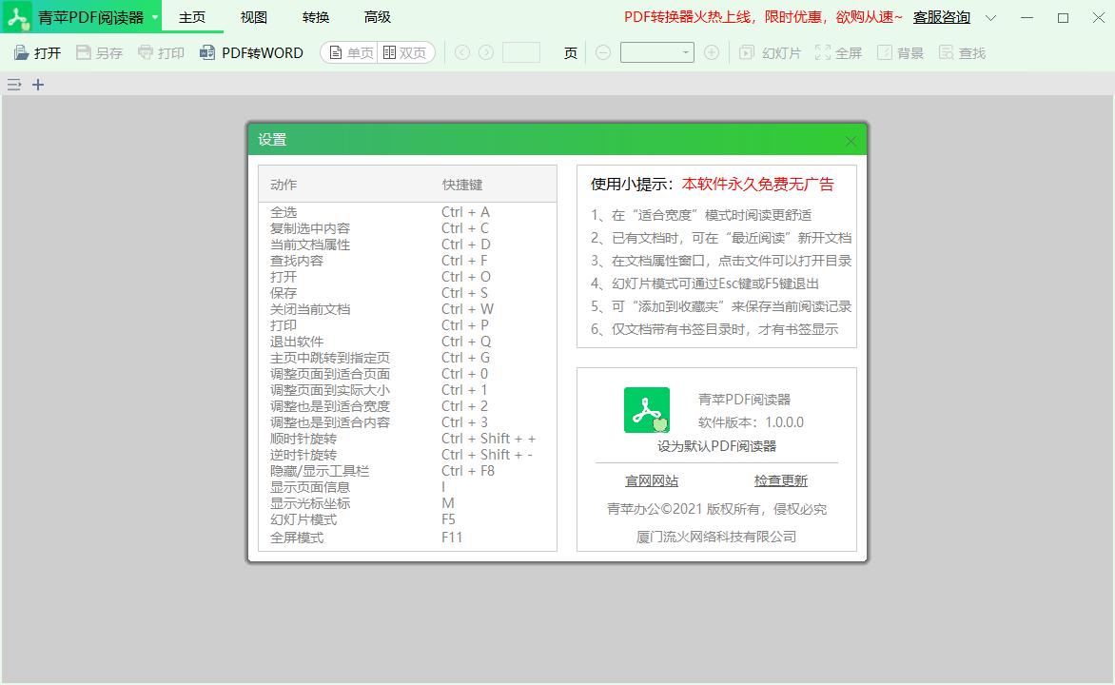The width and height of the screenshot is (1115, 685).
Task: Click the 打印 (Print) toolbar icon
Action: point(160,52)
